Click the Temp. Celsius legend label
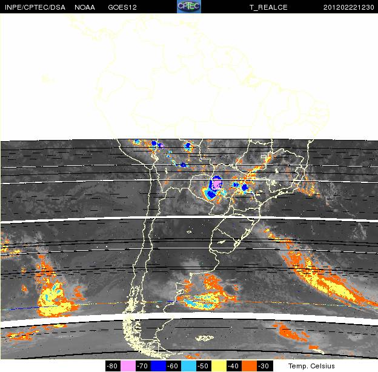The height and width of the screenshot is (372, 378). point(311,366)
